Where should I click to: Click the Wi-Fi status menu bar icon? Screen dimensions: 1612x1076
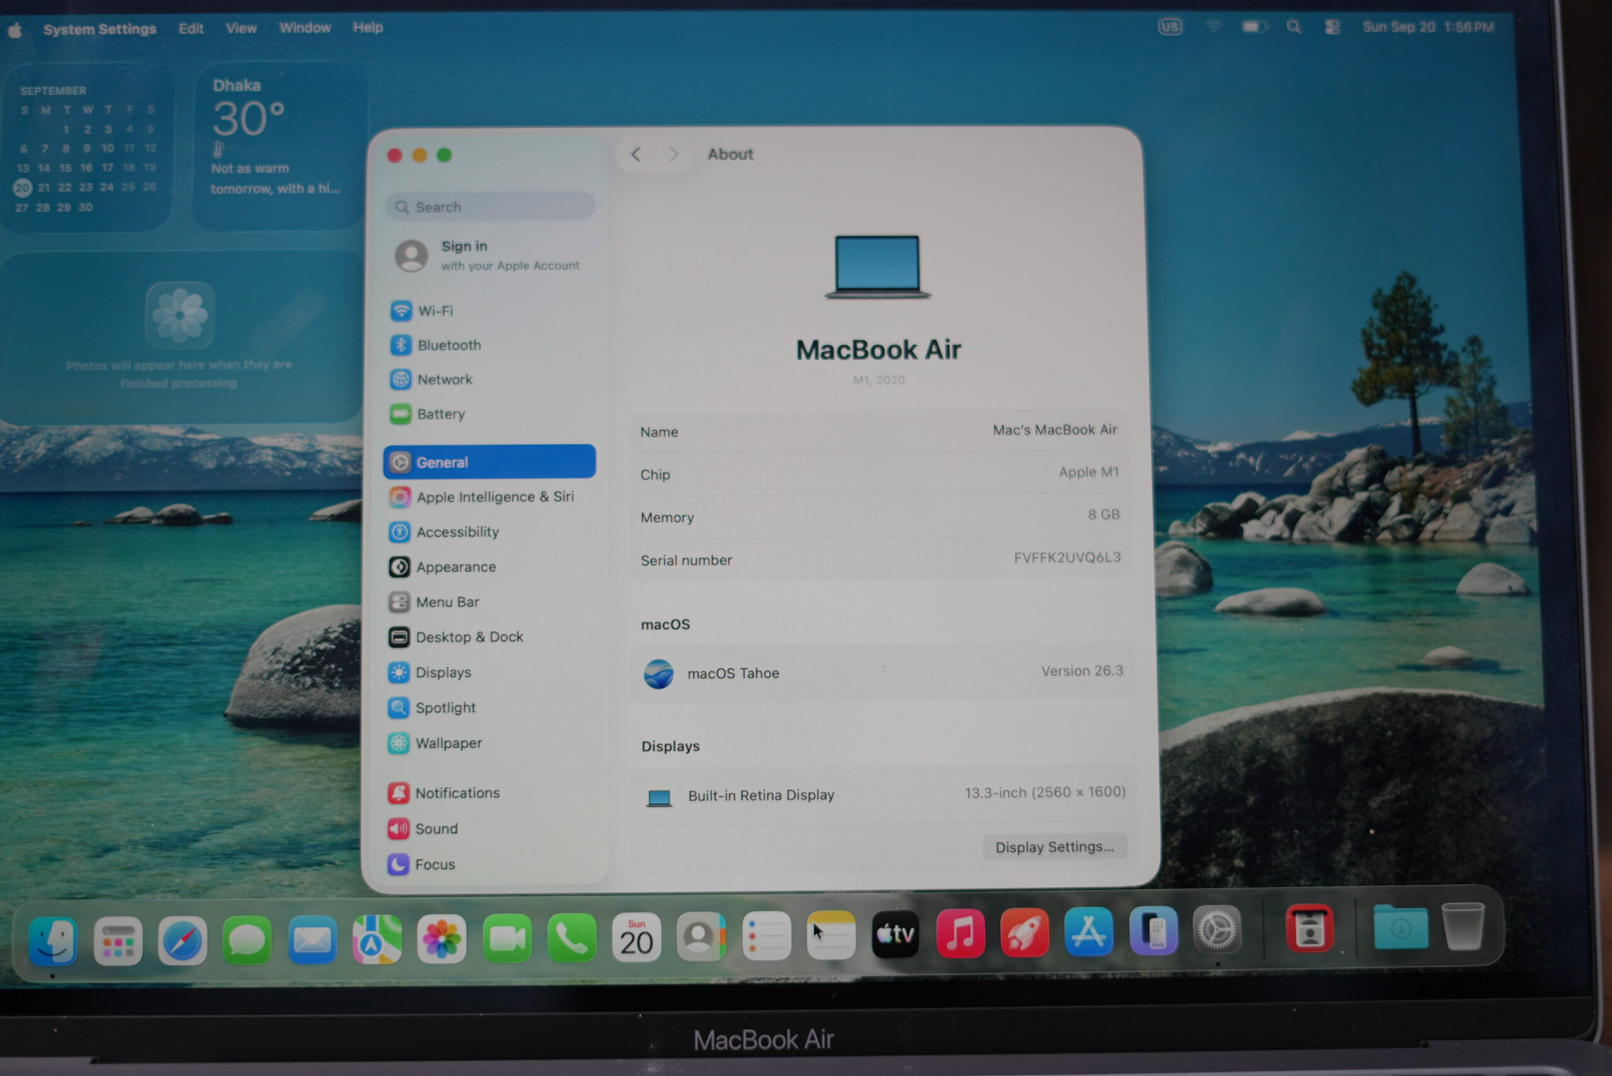(x=1213, y=27)
